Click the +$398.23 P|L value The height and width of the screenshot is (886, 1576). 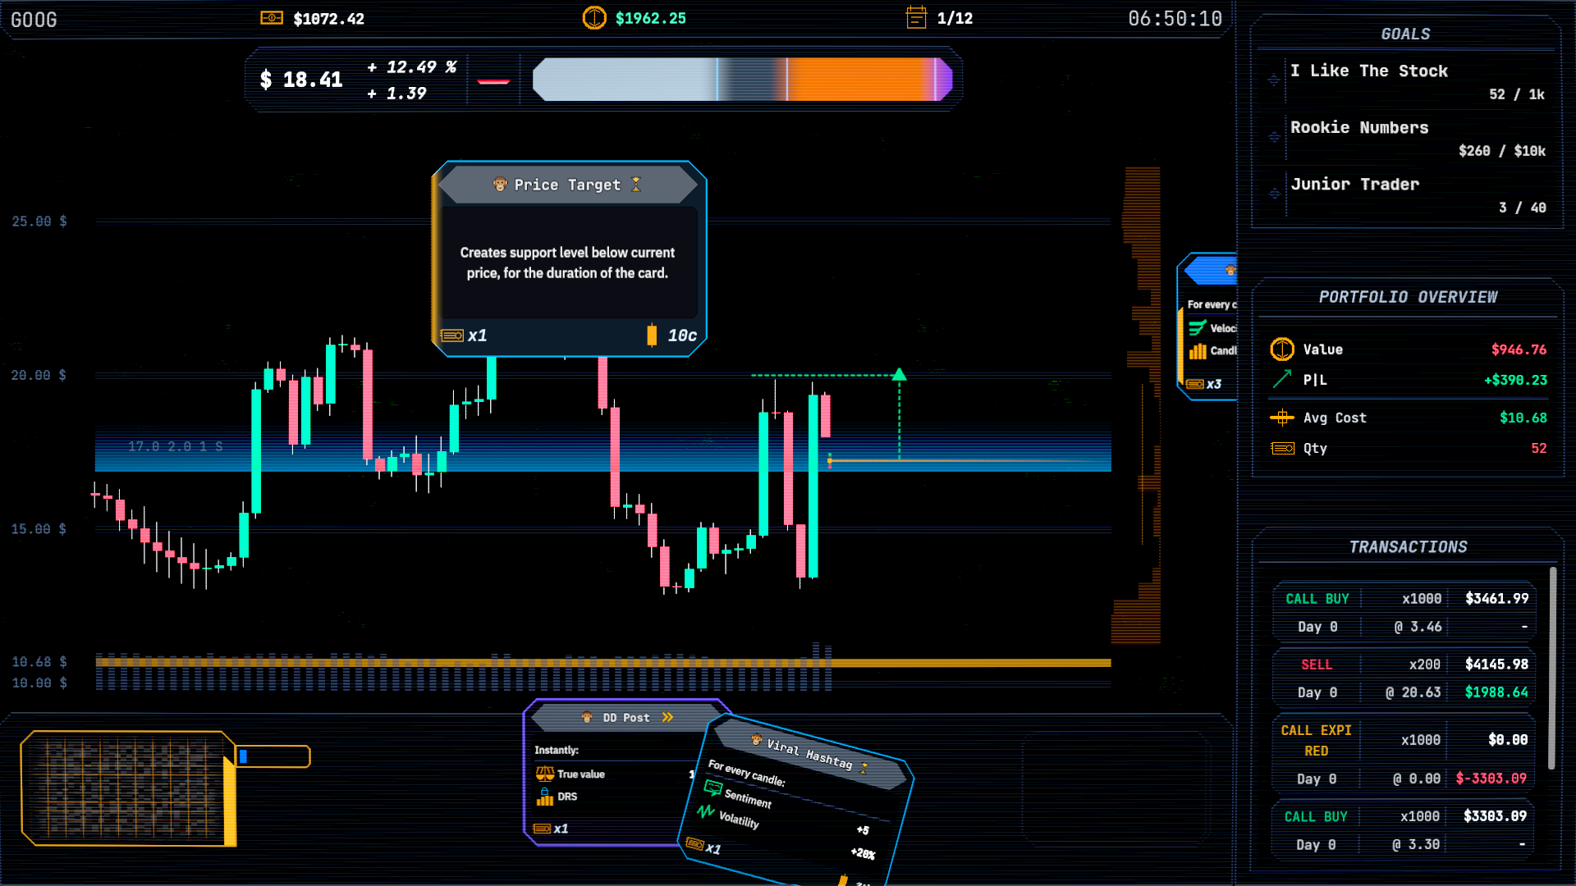pos(1515,380)
